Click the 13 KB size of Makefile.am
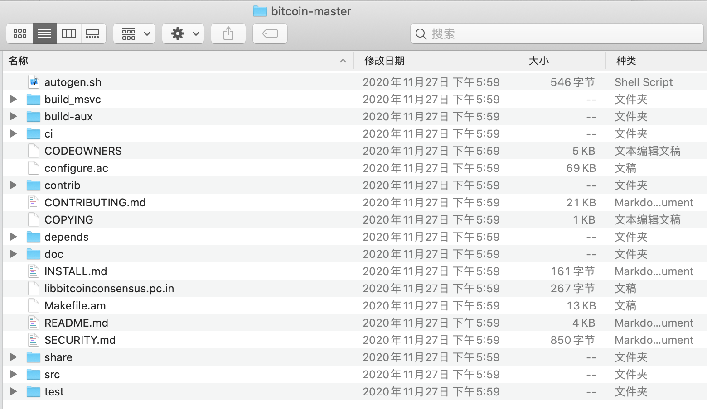 [x=581, y=305]
